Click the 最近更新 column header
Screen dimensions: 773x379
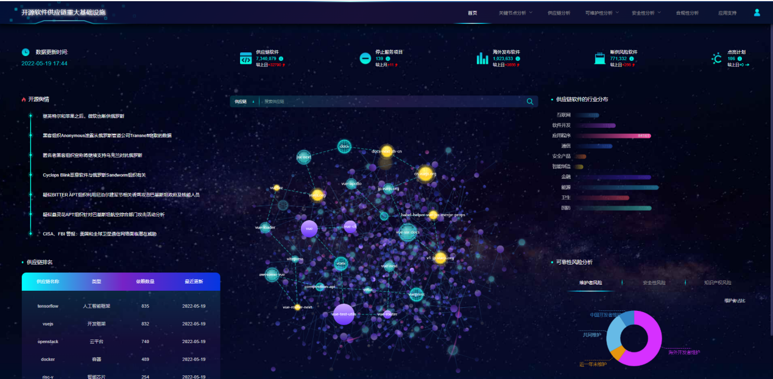coord(194,282)
